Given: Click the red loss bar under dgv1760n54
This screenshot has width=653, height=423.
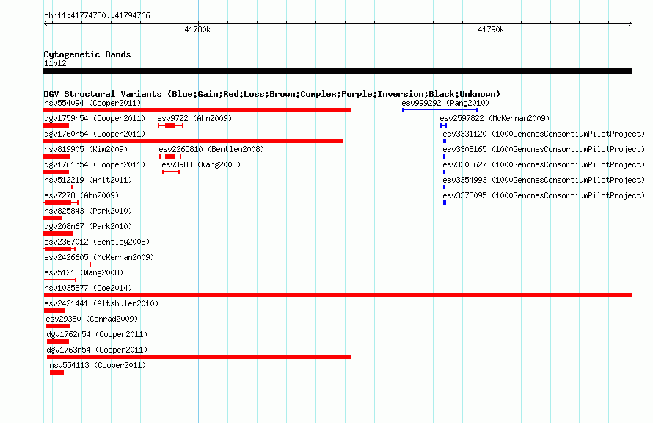Looking at the screenshot, I should 193,141.
